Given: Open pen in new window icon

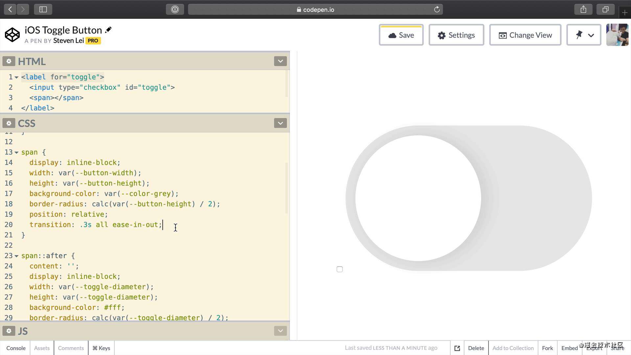Looking at the screenshot, I should (x=457, y=348).
